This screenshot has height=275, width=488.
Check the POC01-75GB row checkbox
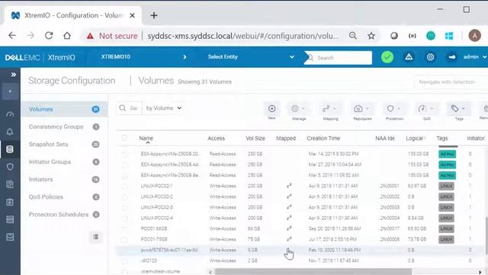pos(124,239)
